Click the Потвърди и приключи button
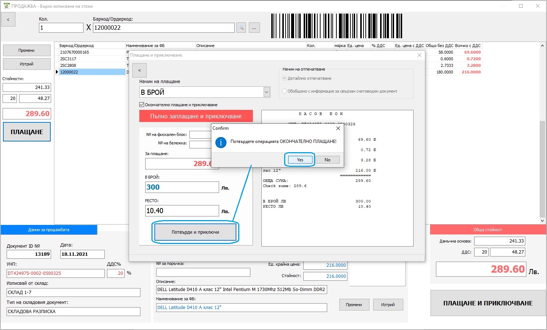The height and width of the screenshot is (330, 547). tap(195, 232)
